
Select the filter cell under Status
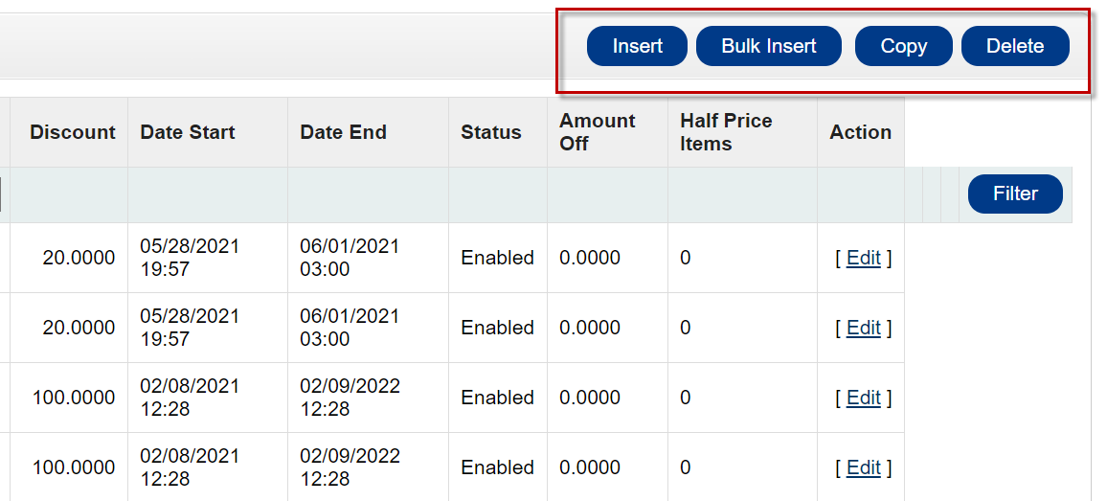498,195
